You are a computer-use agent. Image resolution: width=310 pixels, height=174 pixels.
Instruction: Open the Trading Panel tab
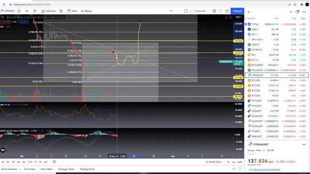tap(87, 169)
